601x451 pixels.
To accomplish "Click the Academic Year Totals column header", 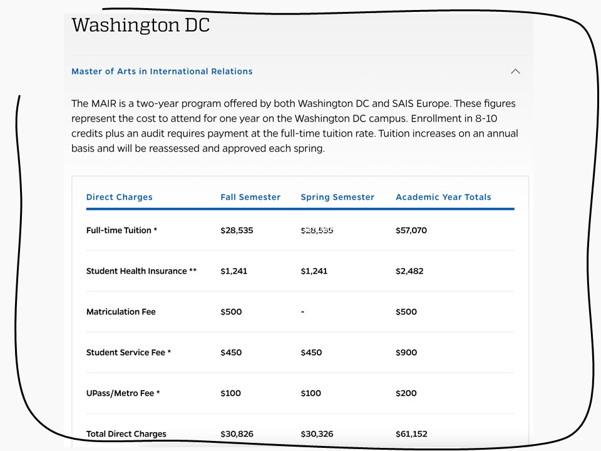I will click(443, 197).
